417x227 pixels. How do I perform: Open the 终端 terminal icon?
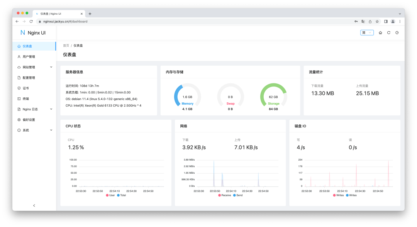point(18,98)
